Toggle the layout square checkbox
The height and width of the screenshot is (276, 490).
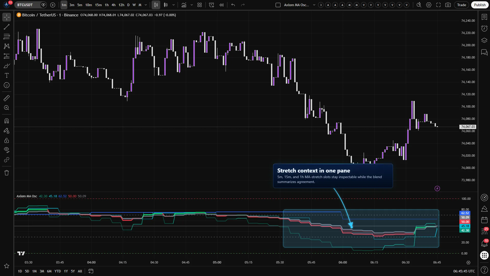[x=278, y=5]
